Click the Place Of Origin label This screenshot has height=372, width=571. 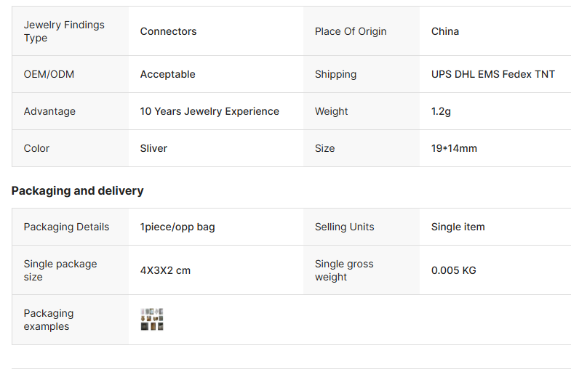click(x=351, y=31)
